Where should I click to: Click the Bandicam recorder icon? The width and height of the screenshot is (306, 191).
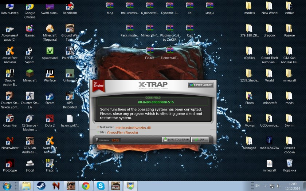pos(70,7)
